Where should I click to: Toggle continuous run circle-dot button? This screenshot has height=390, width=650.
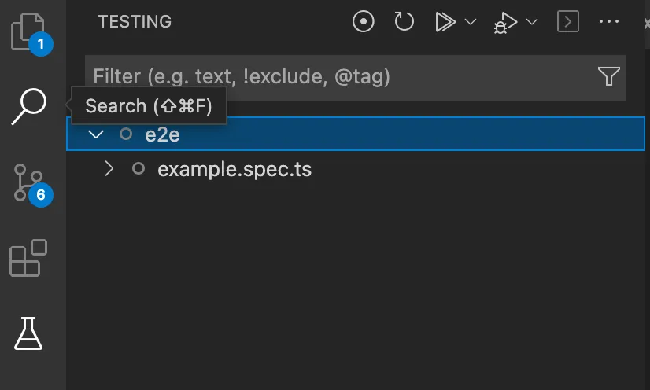click(363, 22)
